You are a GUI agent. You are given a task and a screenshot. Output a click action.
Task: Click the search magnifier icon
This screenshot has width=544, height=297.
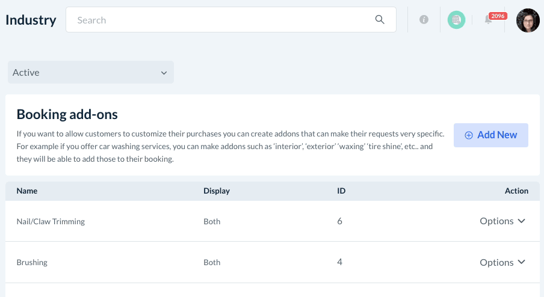380,20
